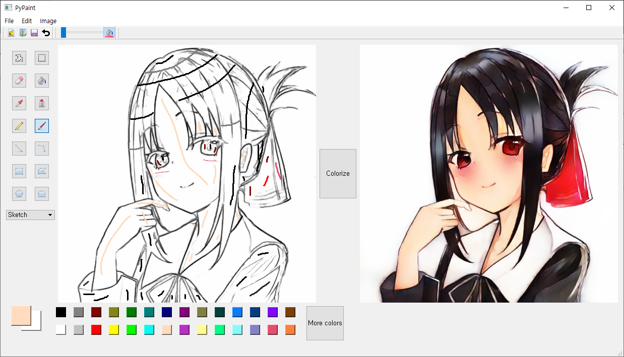624x357 pixels.
Task: Click the colorized output image
Action: 489,174
